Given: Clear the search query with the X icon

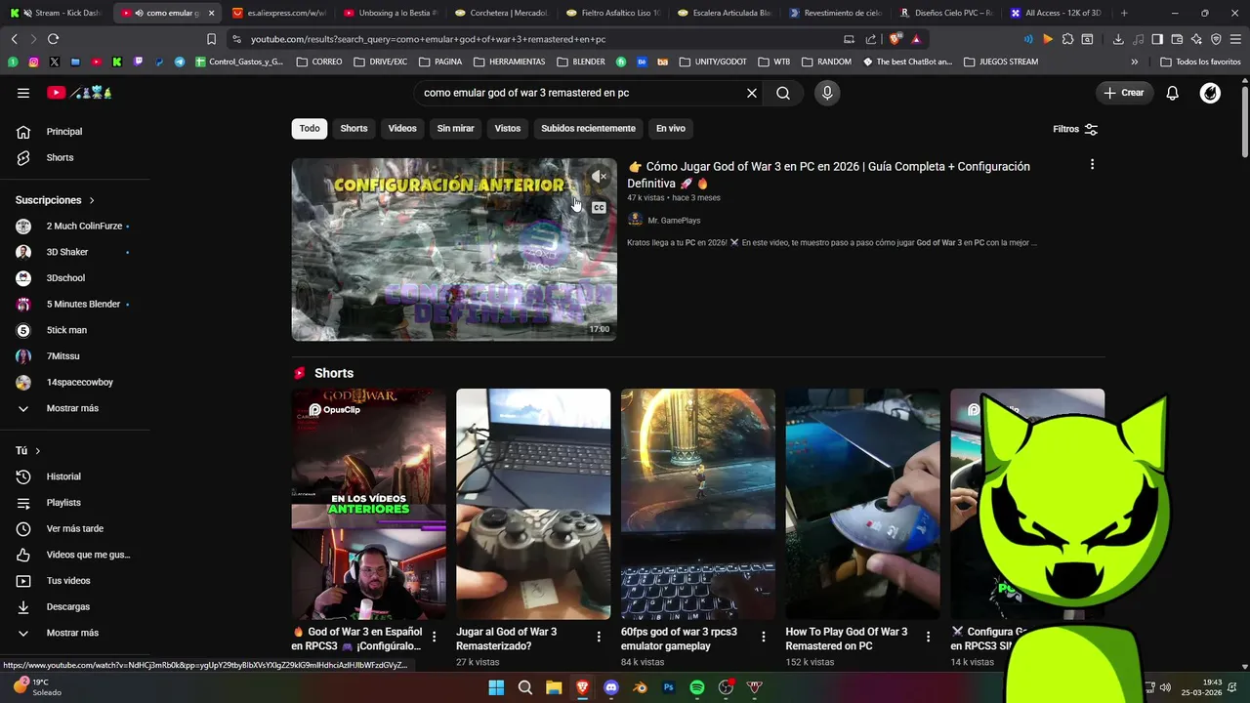Looking at the screenshot, I should point(752,93).
